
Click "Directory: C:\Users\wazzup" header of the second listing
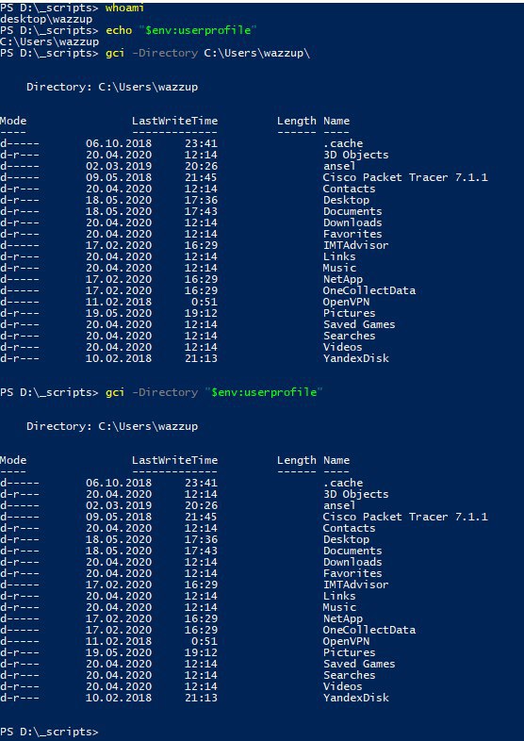tap(112, 426)
